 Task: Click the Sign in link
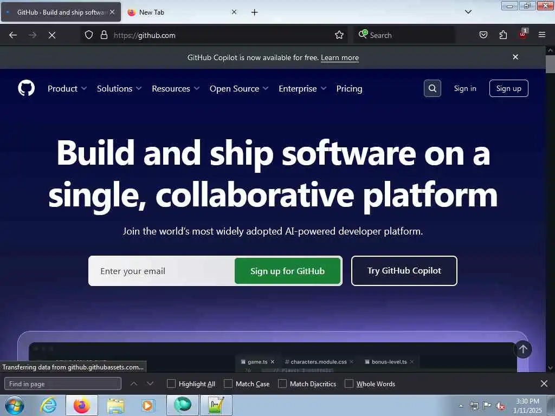[465, 88]
